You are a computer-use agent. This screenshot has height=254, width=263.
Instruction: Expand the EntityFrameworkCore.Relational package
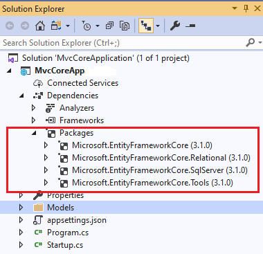(x=46, y=158)
